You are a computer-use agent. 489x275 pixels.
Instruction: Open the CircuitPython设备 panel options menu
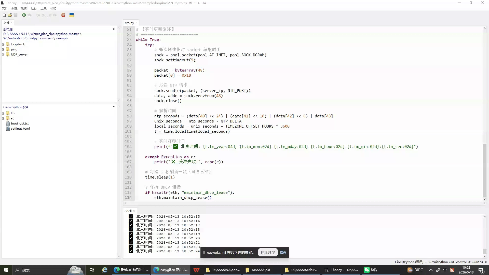[x=114, y=106]
